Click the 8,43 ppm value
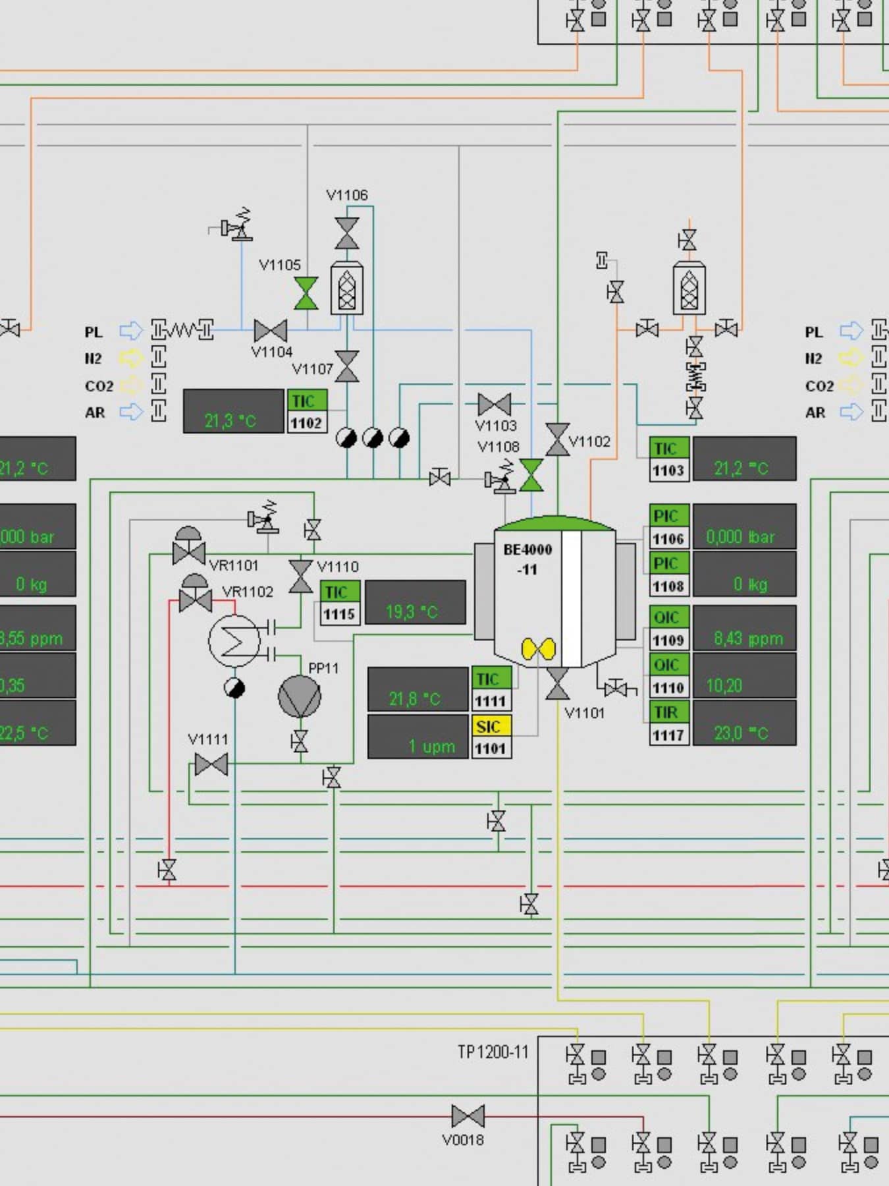Viewport: 889px width, 1186px height. coord(745,629)
